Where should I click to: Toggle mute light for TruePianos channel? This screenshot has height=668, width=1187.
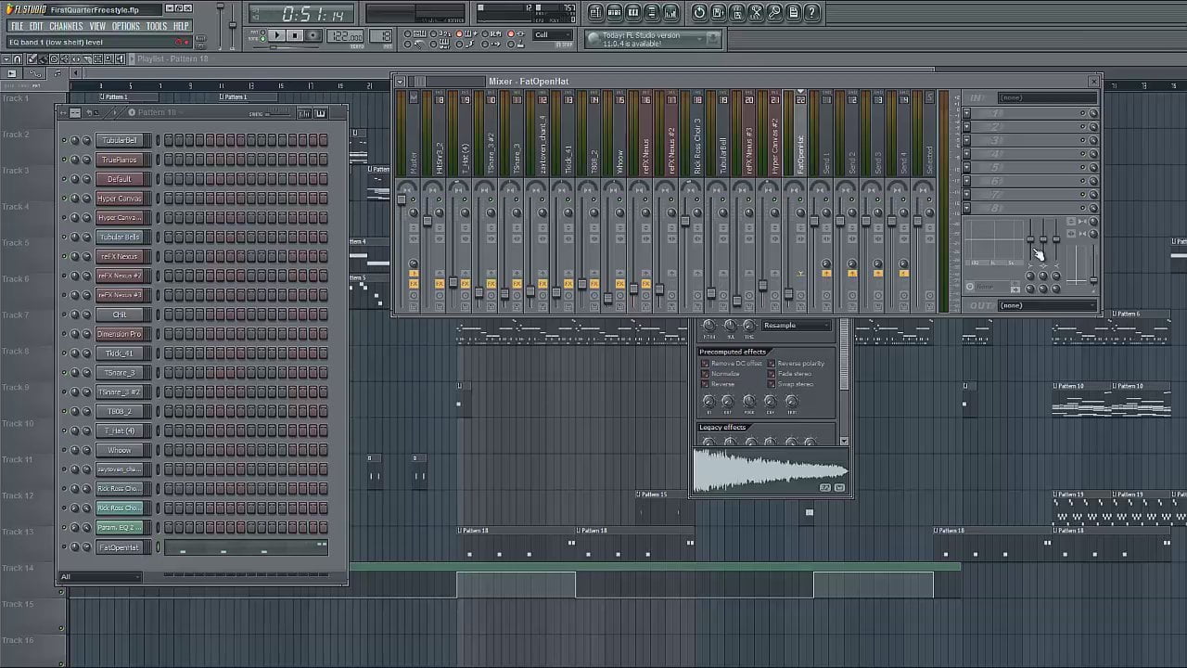coord(64,160)
